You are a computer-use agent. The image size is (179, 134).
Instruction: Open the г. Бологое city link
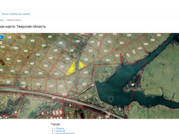(60, 131)
